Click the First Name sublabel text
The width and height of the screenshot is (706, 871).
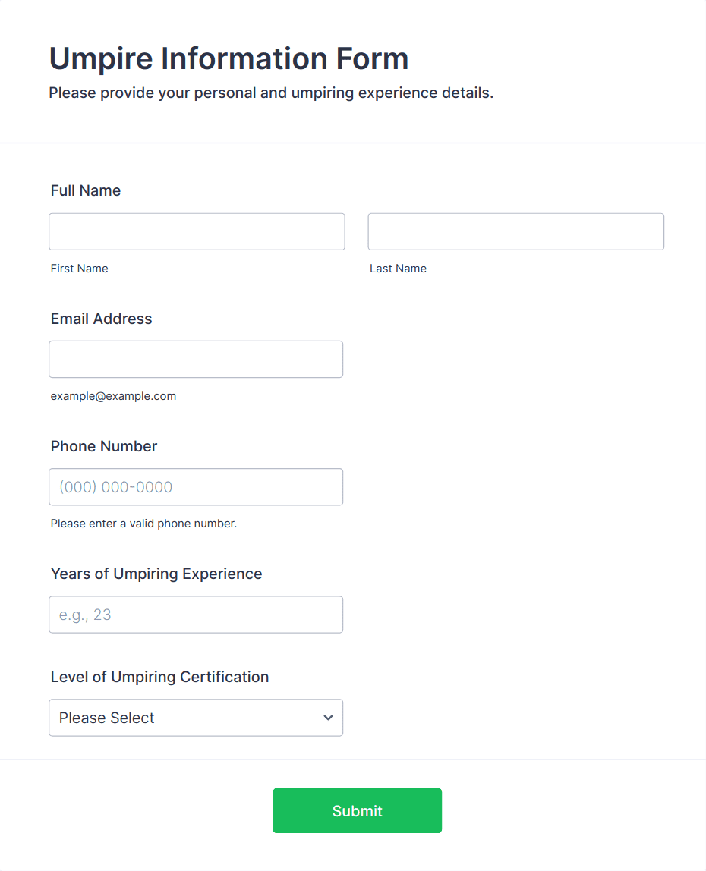(x=79, y=269)
